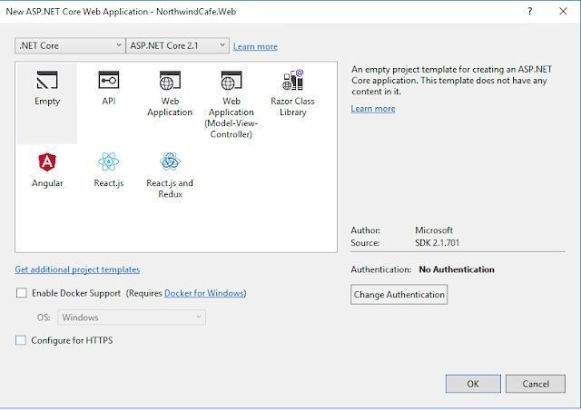Toggle Configure for HTTPS checkbox
The image size is (581, 410).
pyautogui.click(x=21, y=340)
